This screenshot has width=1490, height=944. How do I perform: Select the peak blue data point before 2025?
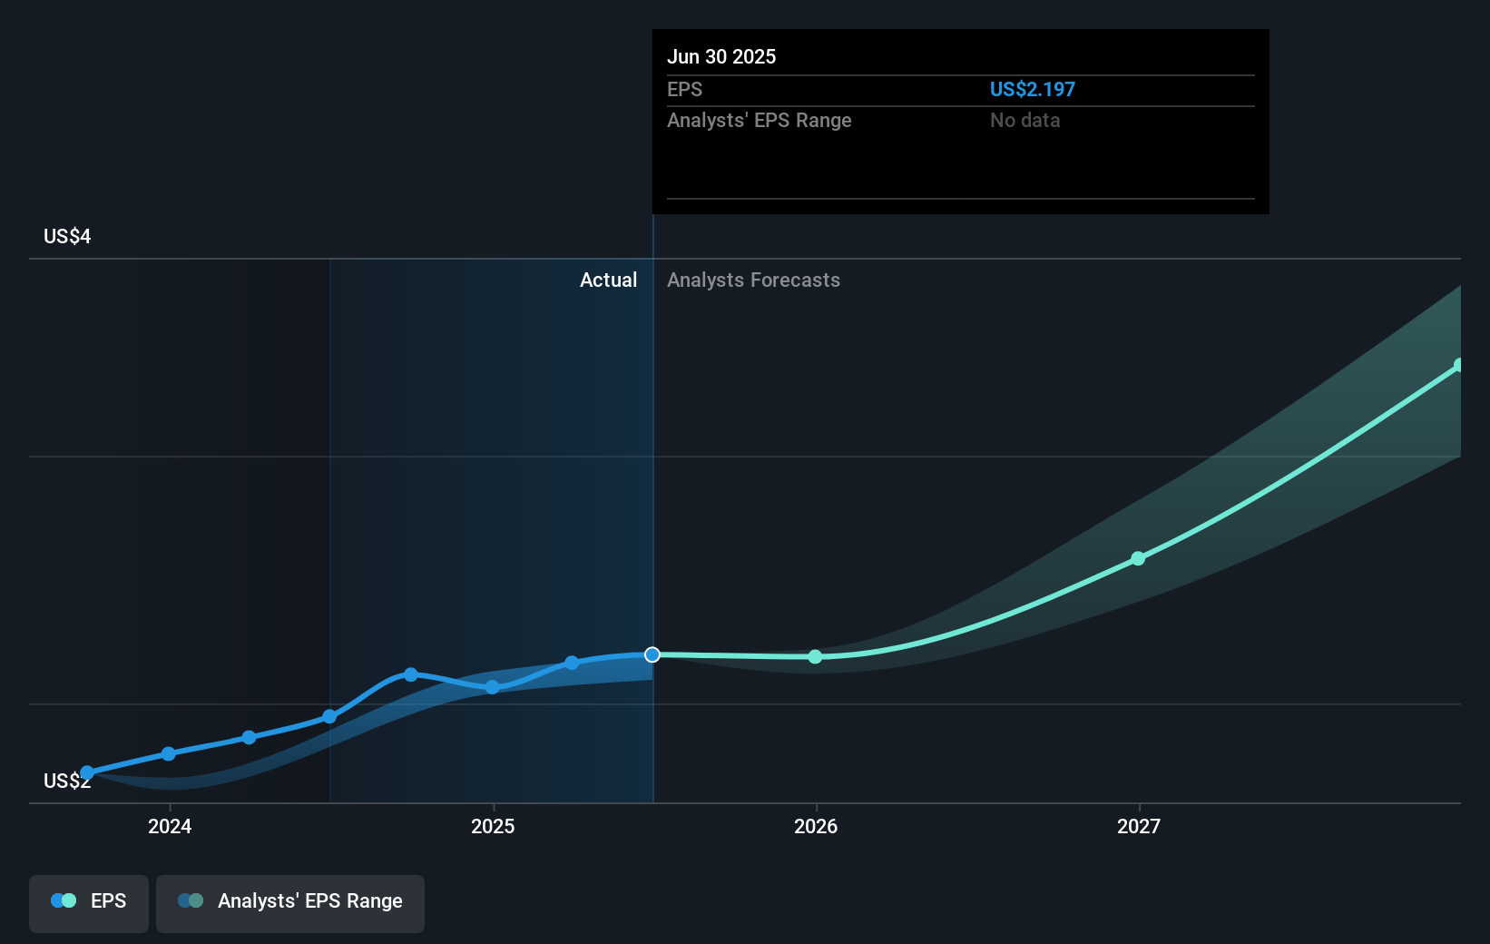tap(411, 675)
